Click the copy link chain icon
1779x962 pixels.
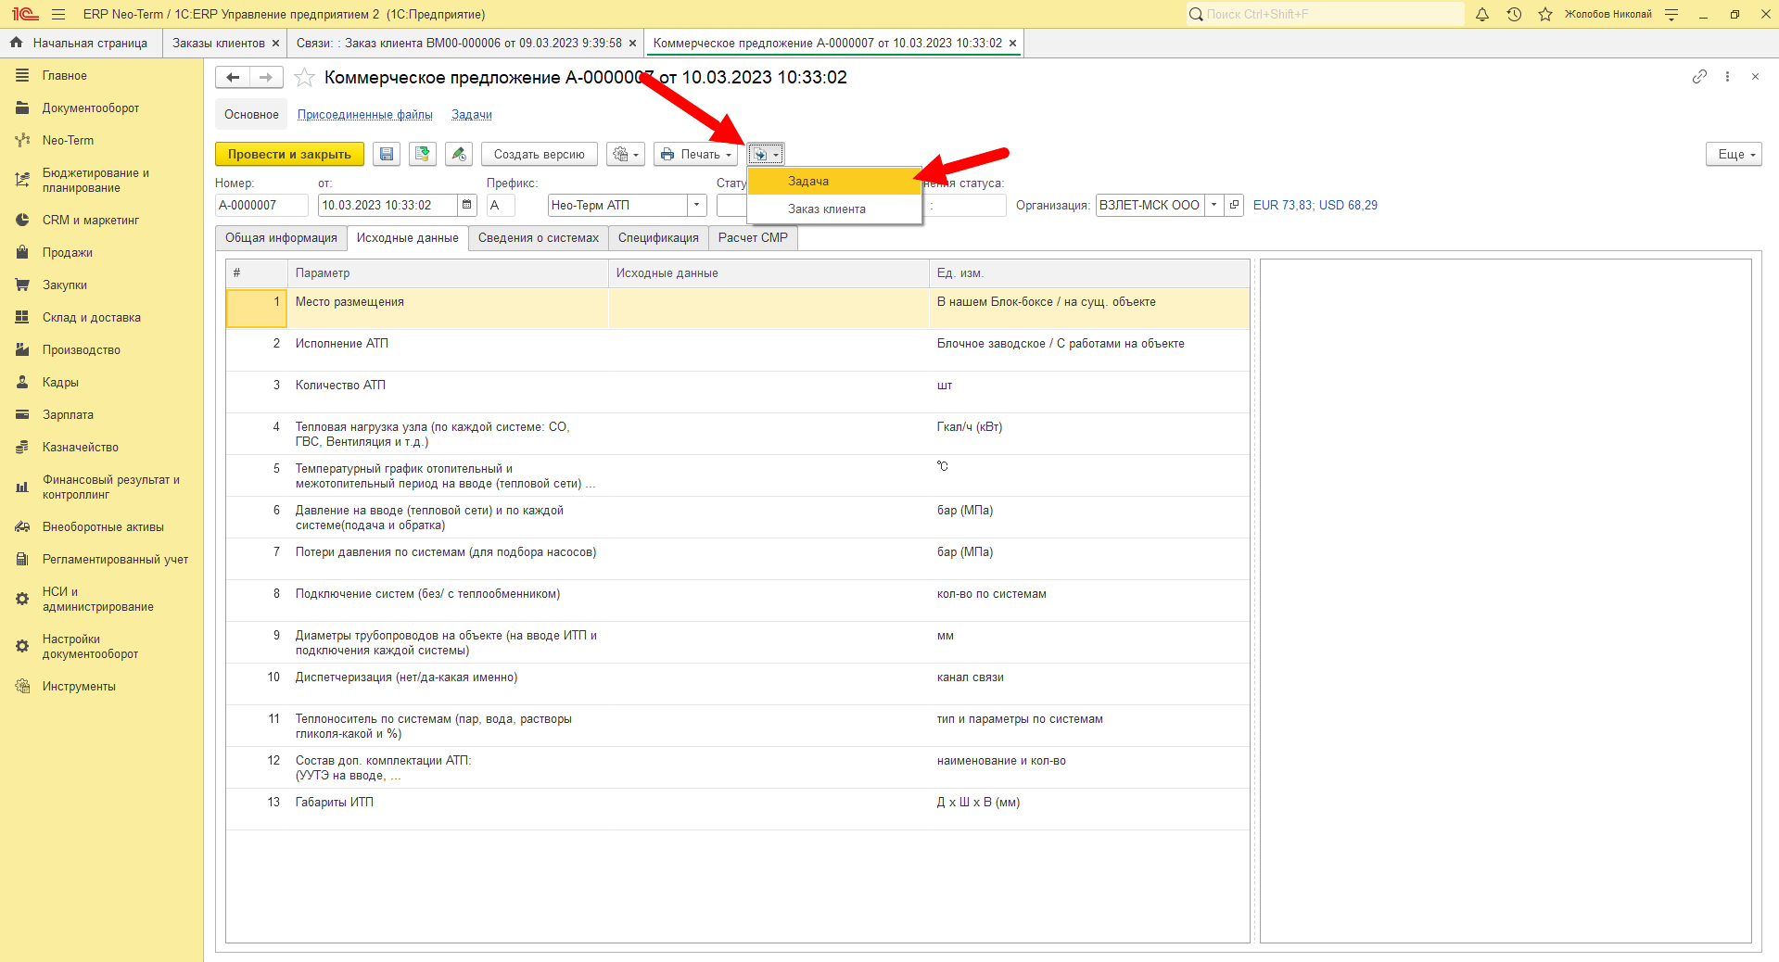click(x=1699, y=77)
